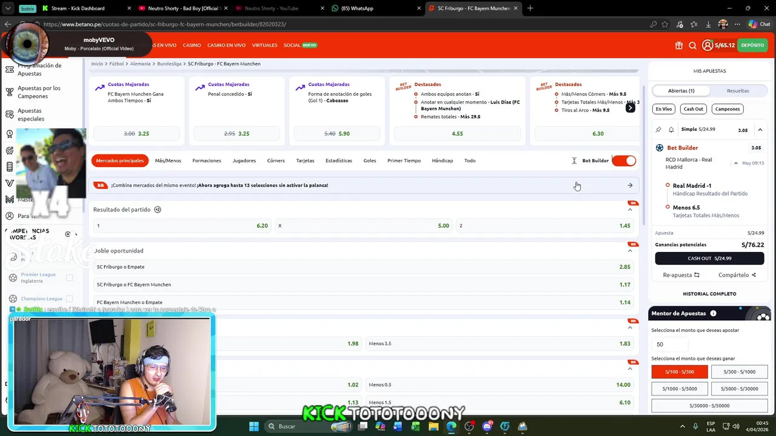Open the search magnifier in Betano header

coord(692,45)
